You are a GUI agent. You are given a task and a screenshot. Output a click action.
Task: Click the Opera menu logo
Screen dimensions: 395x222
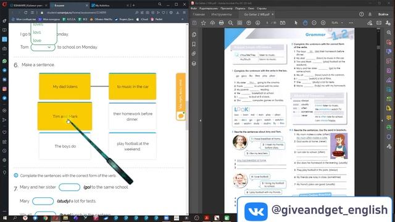point(4,5)
